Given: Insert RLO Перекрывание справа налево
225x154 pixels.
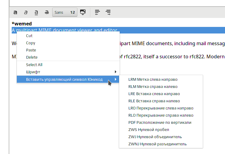Looking at the screenshot, I should pyautogui.click(x=161, y=115).
